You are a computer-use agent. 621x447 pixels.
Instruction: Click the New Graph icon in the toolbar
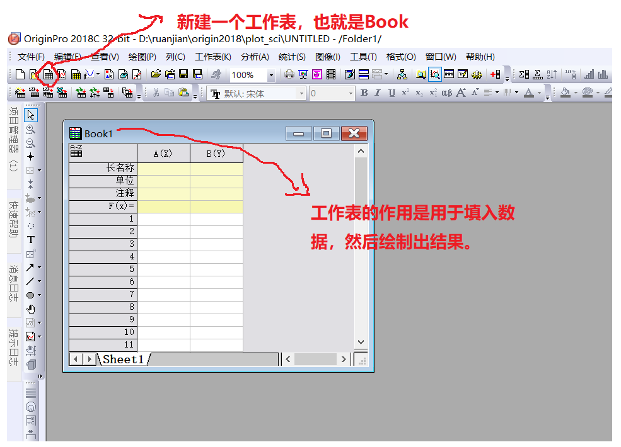click(62, 73)
